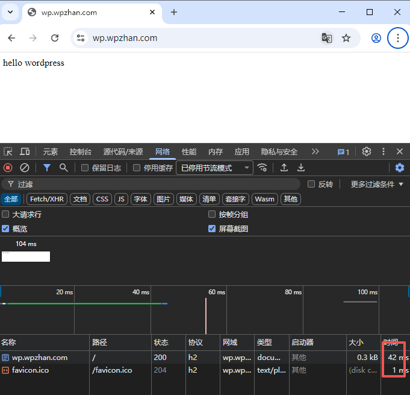This screenshot has height=395, width=410.
Task: Enable the 停用缓存 checkbox
Action: (x=137, y=168)
